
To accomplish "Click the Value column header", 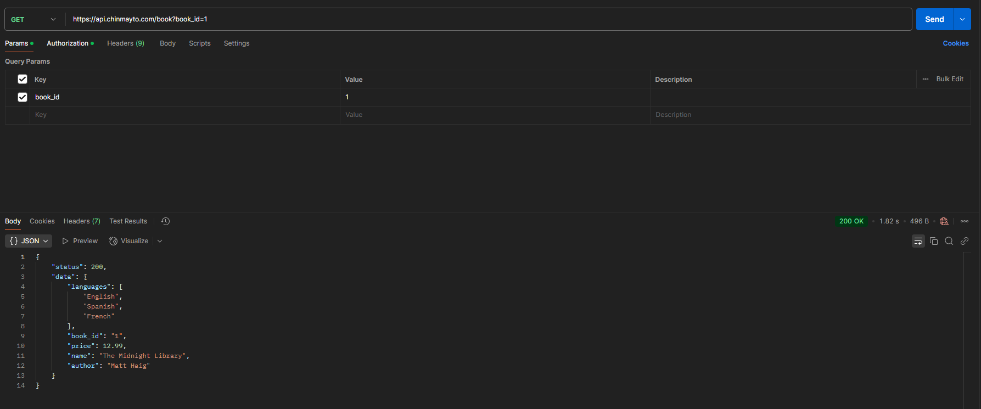I will pos(354,79).
